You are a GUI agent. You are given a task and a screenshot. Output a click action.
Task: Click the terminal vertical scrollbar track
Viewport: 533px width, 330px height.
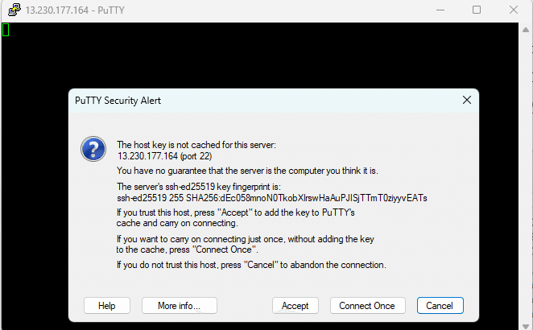coord(526,177)
